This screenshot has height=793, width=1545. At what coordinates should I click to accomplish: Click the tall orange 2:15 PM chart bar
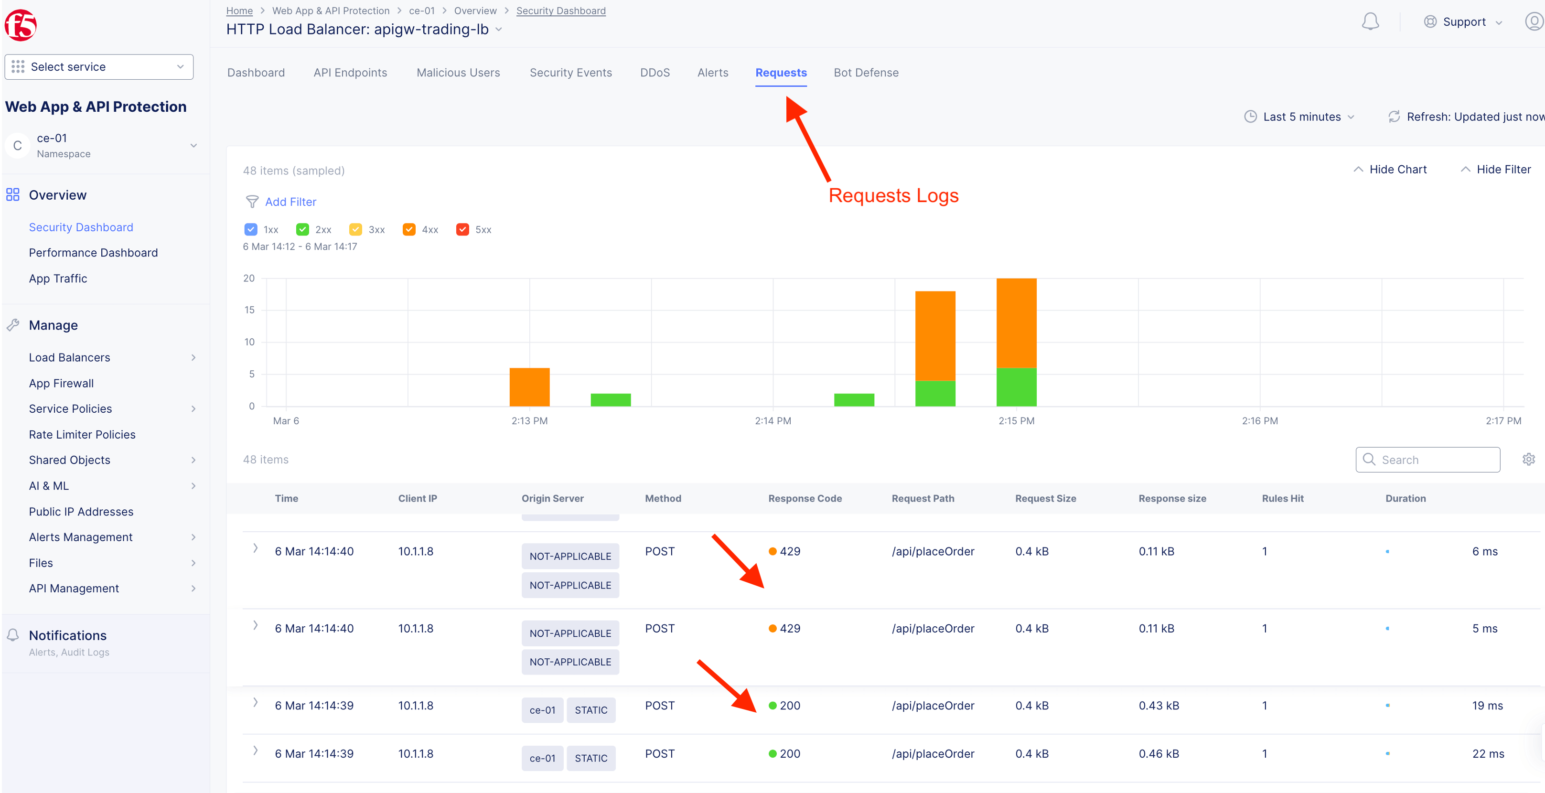(x=1016, y=323)
